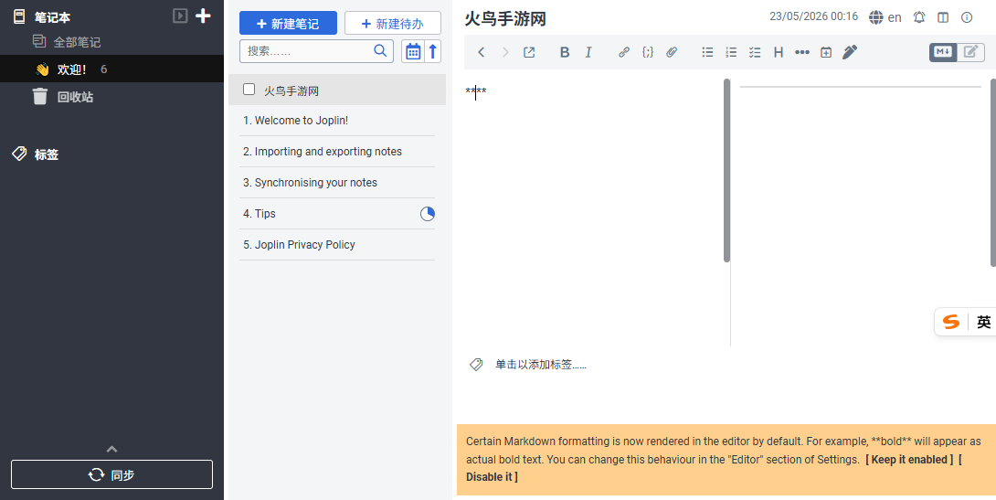The width and height of the screenshot is (996, 500).
Task: Open 2. Importing and exporting notes
Action: click(x=337, y=151)
